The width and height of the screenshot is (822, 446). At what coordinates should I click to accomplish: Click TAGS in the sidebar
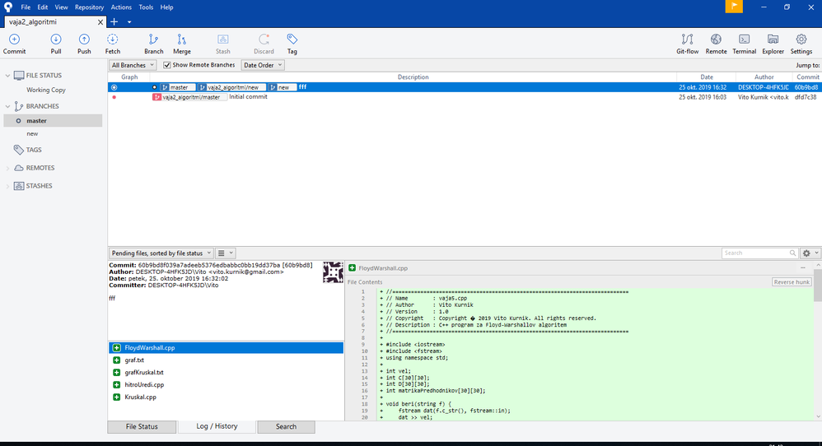pyautogui.click(x=34, y=150)
